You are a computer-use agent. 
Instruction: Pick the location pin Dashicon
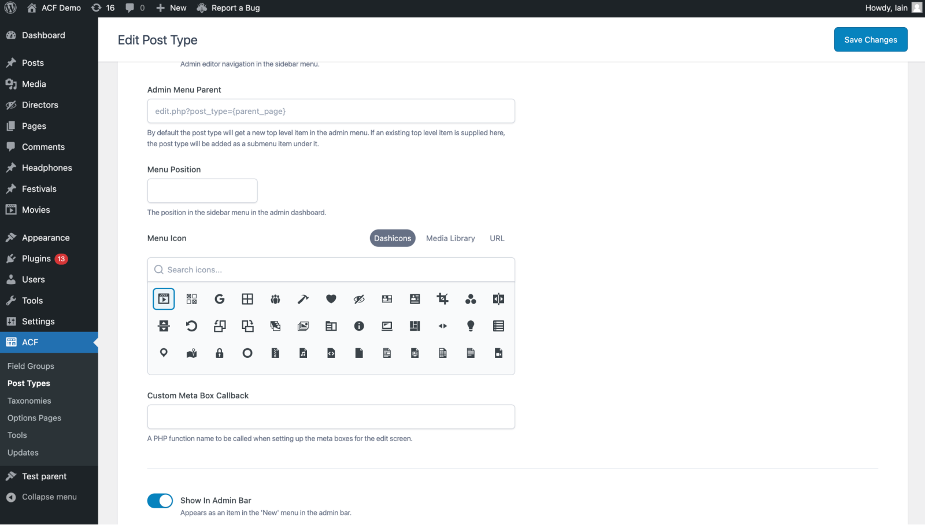pos(164,353)
